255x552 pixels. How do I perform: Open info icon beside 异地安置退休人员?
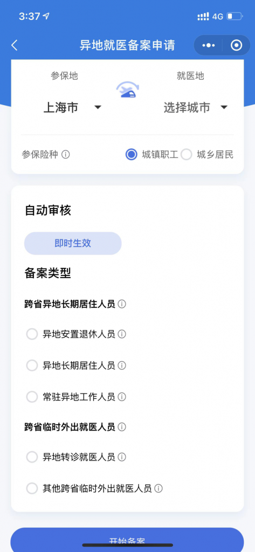pyautogui.click(x=121, y=334)
